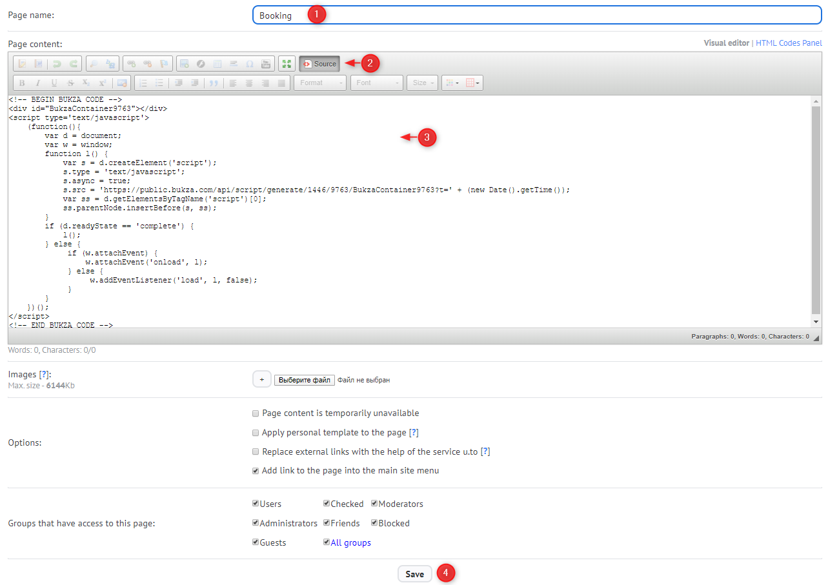Click the Insert YouTube video icon

[x=265, y=64]
